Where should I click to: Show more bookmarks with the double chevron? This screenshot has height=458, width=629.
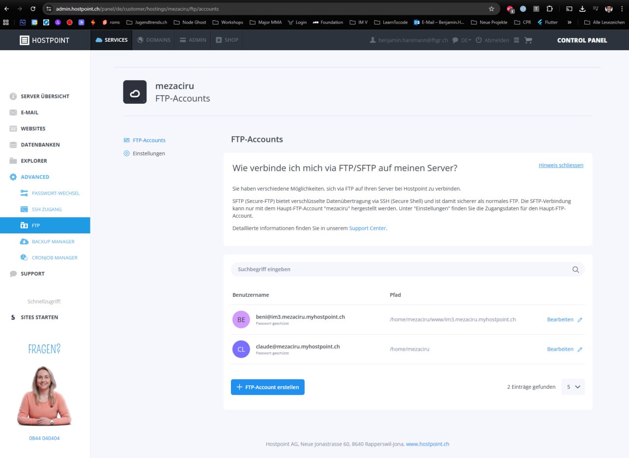570,22
